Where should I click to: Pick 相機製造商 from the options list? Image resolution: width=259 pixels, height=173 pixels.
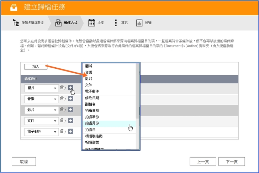tap(94, 136)
